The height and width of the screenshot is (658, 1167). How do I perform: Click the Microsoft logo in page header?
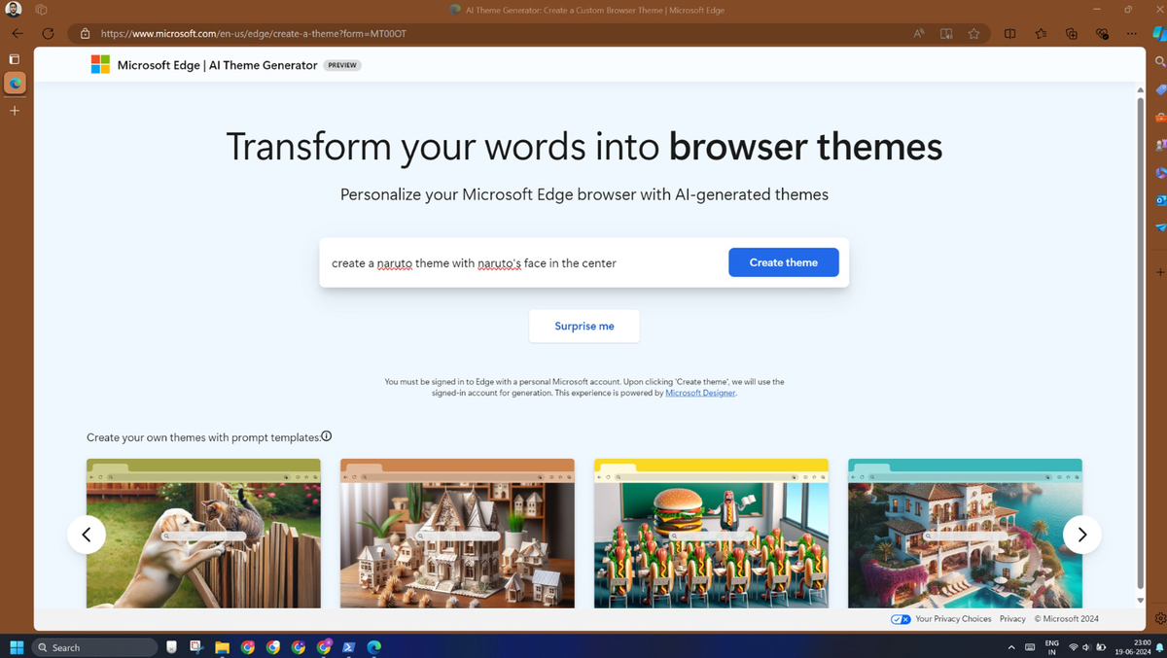pyautogui.click(x=100, y=65)
